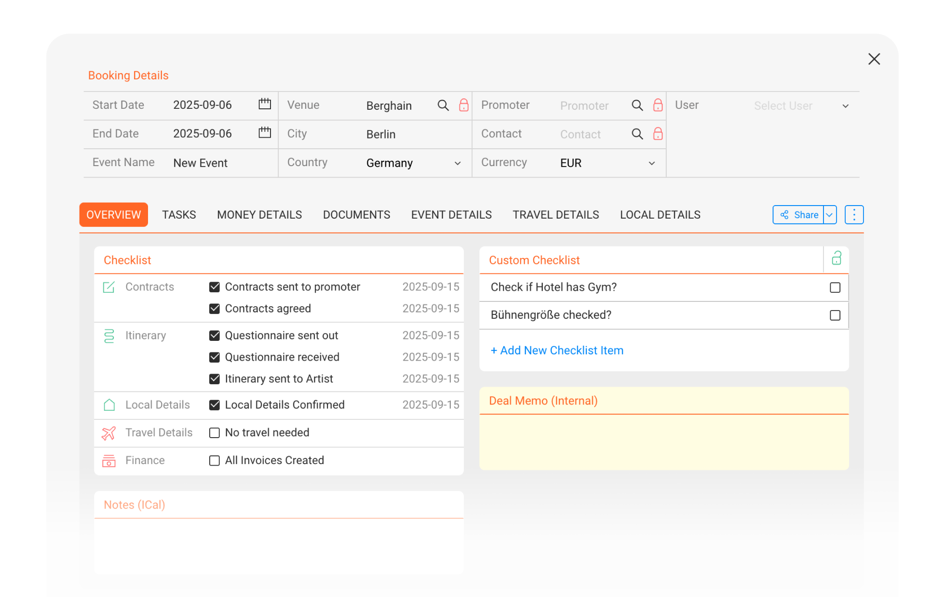Click Add New Checklist Item link
Viewport: 945px width, 597px height.
point(557,350)
